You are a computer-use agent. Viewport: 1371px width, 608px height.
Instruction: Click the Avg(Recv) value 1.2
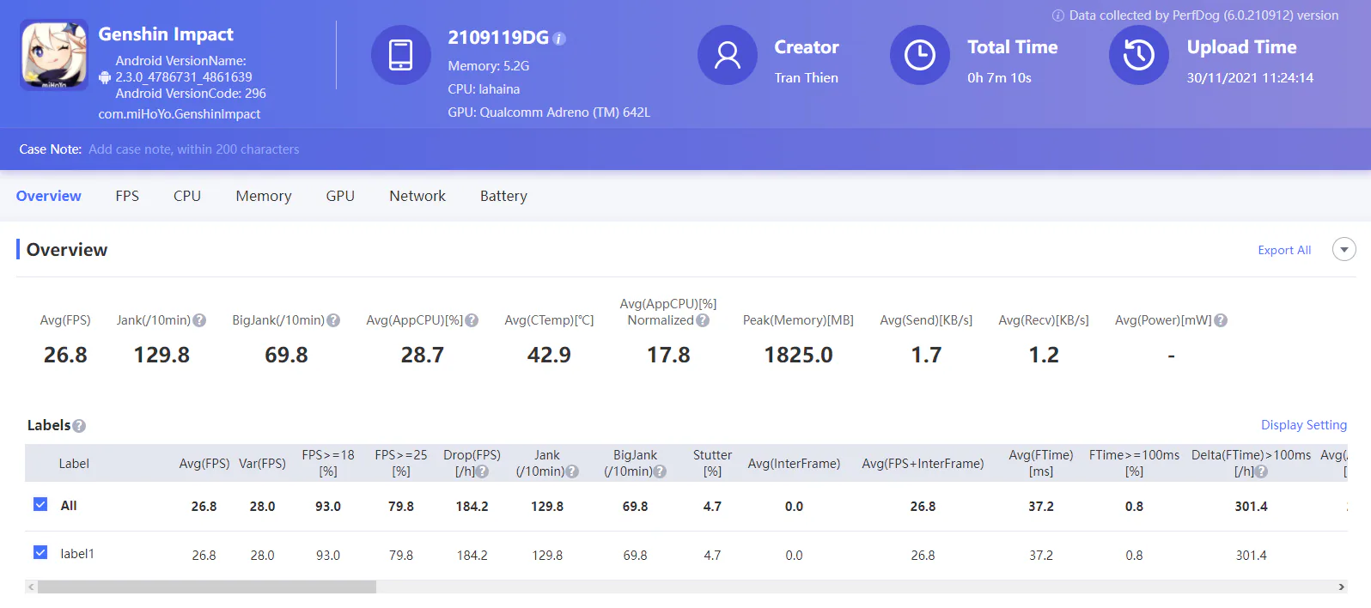click(1044, 355)
